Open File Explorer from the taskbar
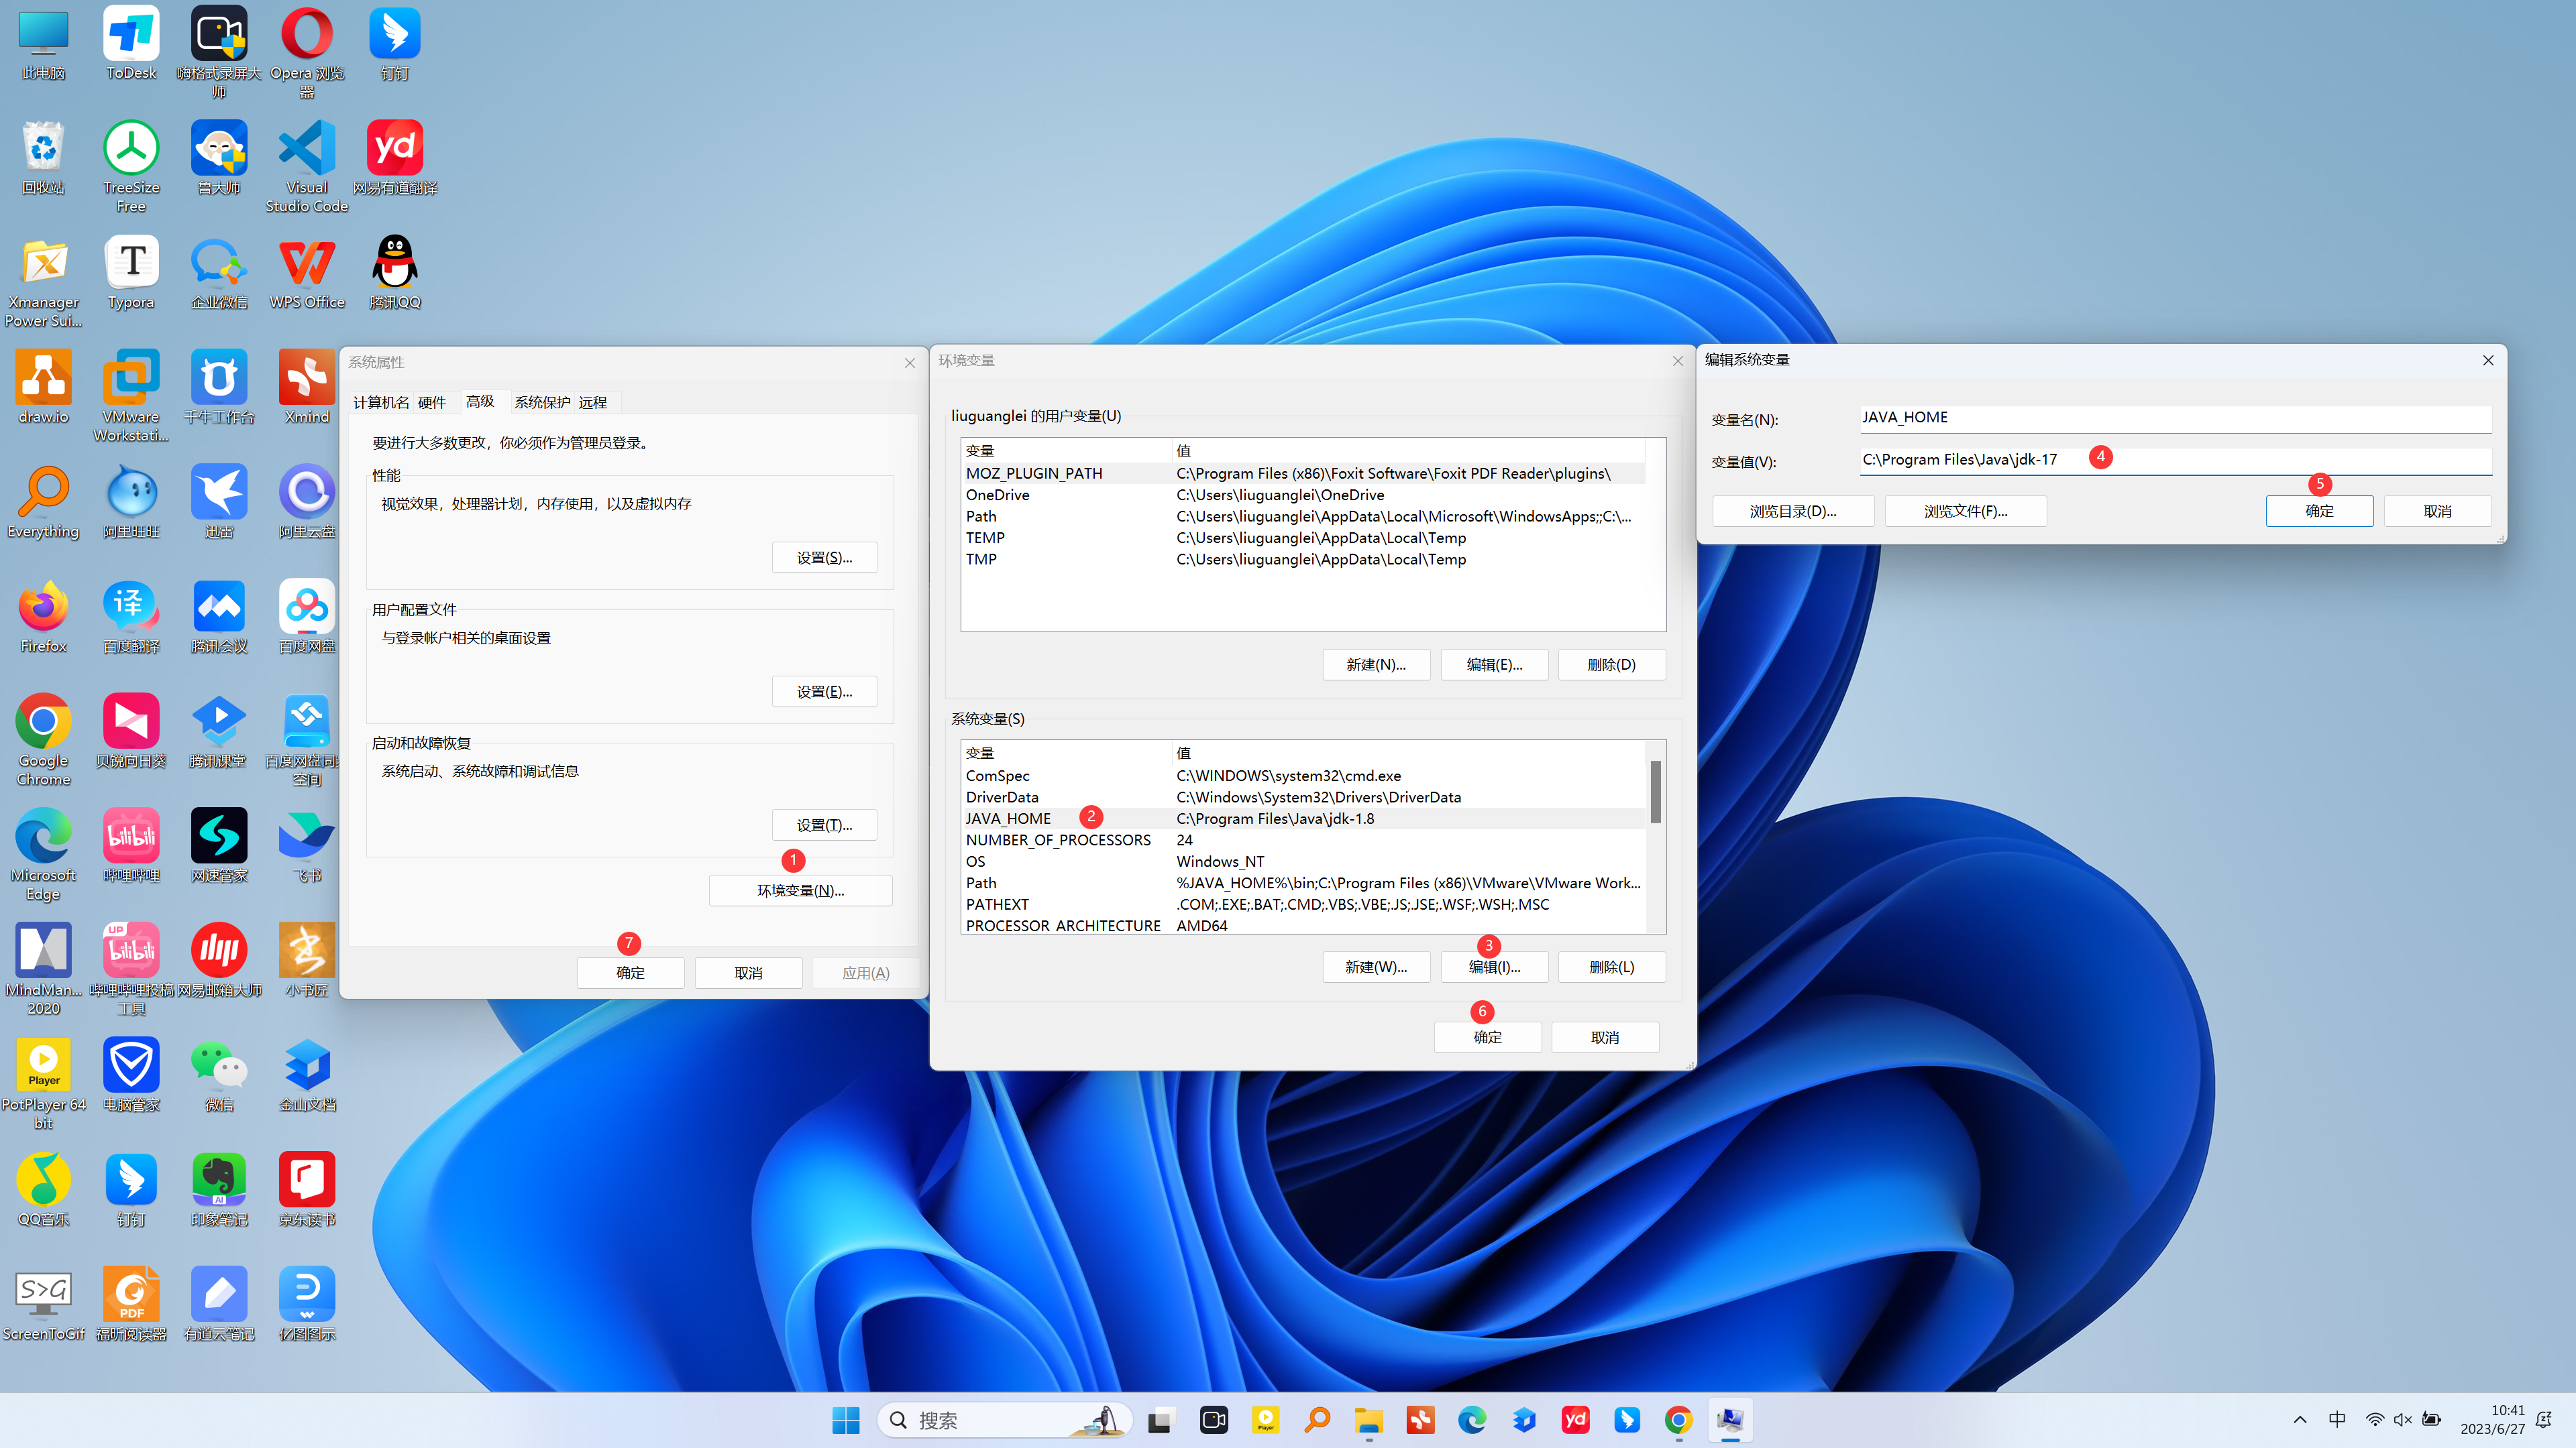 tap(1369, 1420)
